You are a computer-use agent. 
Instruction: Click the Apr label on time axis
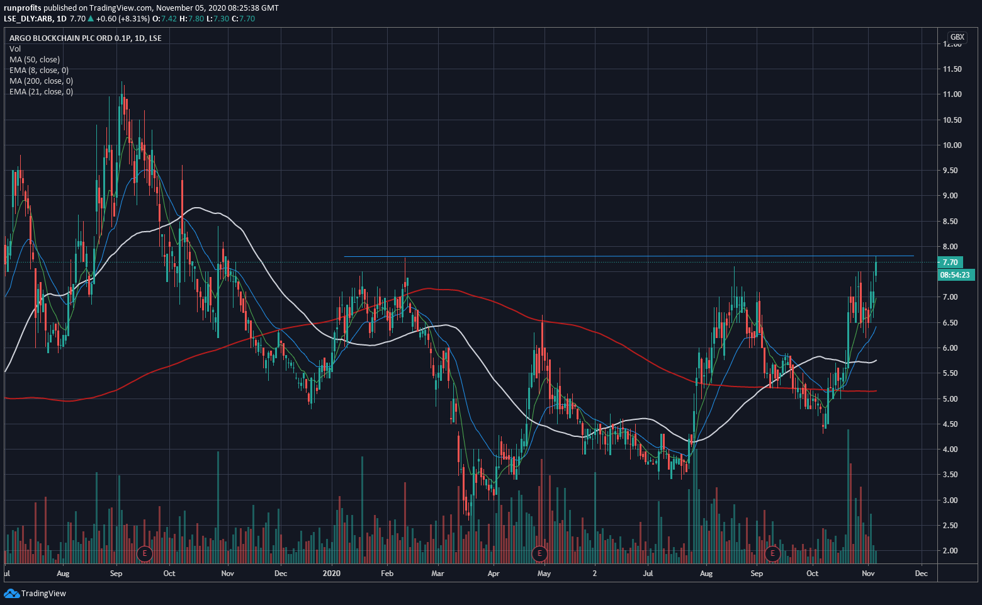pyautogui.click(x=494, y=574)
